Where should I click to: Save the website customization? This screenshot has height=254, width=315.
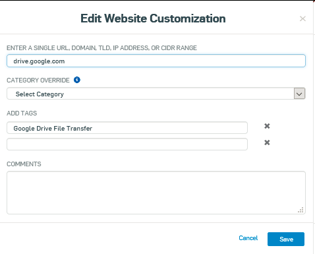(286, 239)
